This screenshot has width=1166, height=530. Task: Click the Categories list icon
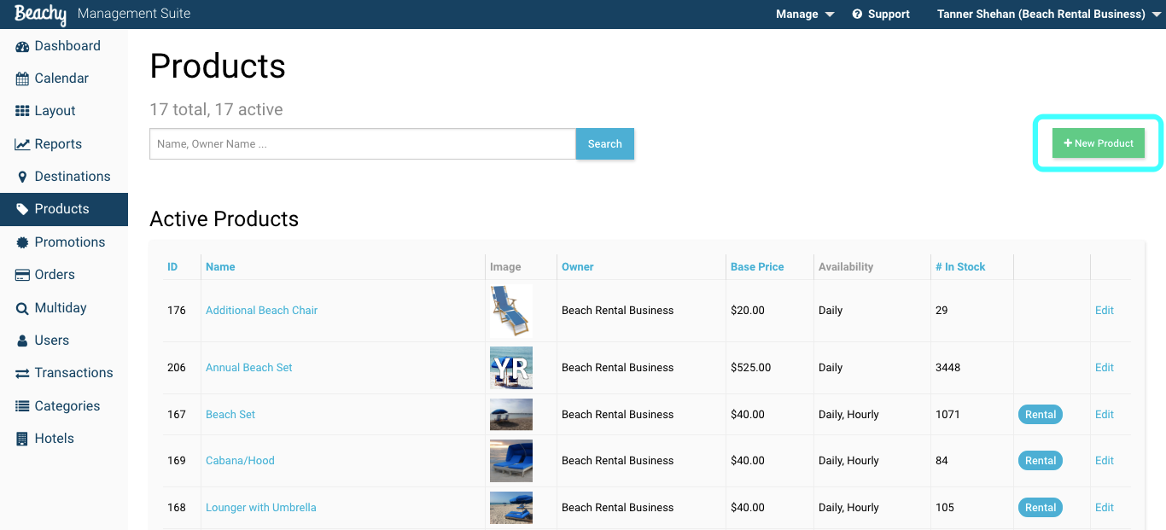22,406
